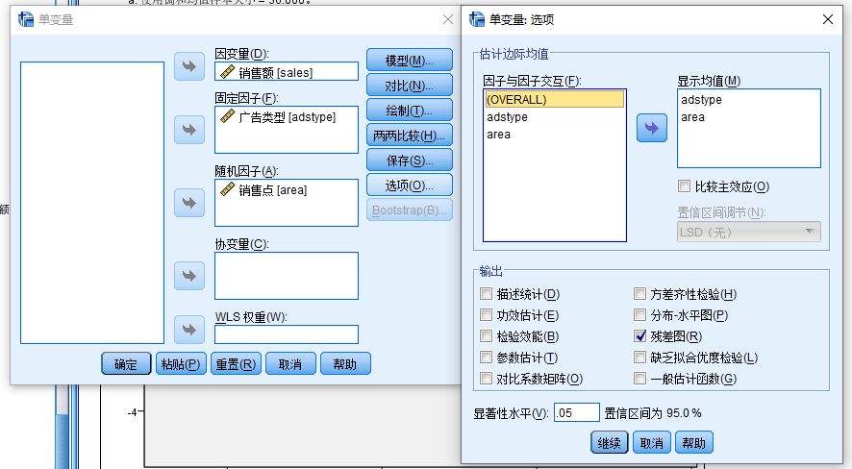Select 广告类型 [adstype] fixed factor
Image resolution: width=852 pixels, height=469 pixels.
click(x=287, y=116)
